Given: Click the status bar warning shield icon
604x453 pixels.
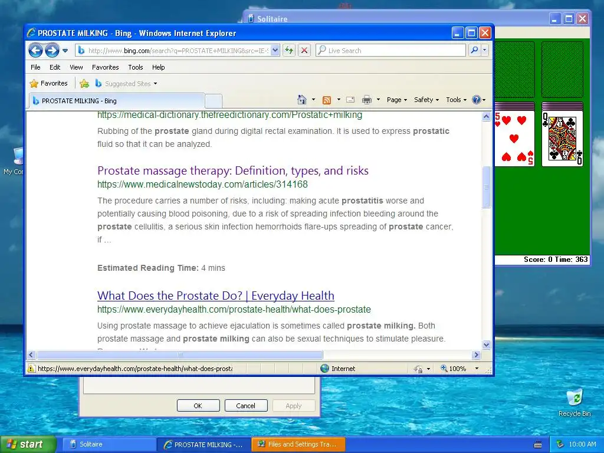Looking at the screenshot, I should click(x=31, y=369).
